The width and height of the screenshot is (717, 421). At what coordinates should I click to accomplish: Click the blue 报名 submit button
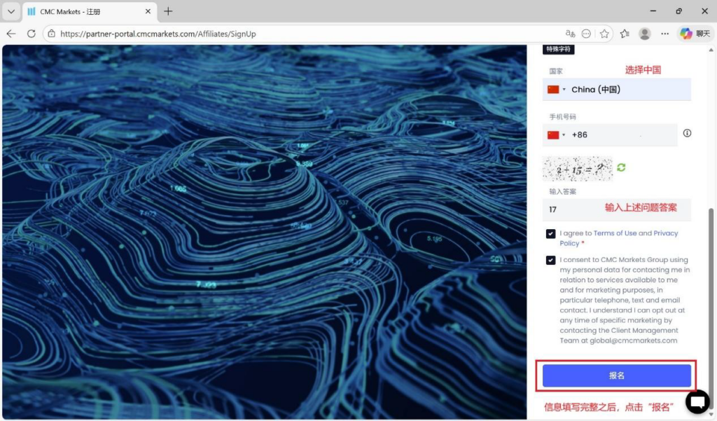[616, 375]
